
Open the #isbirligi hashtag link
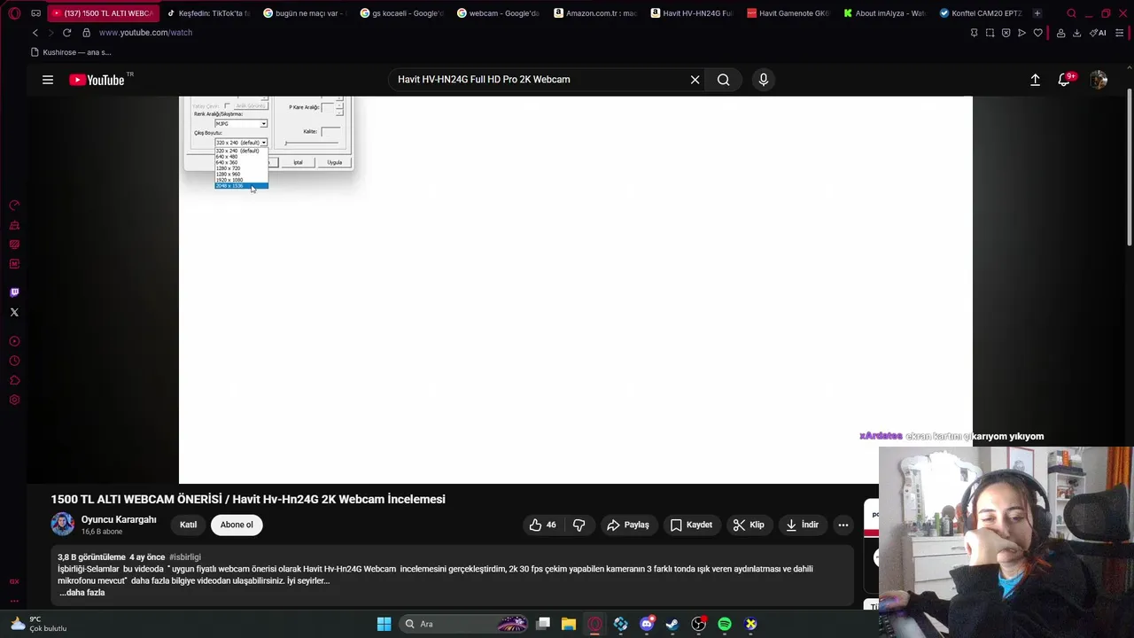185,557
